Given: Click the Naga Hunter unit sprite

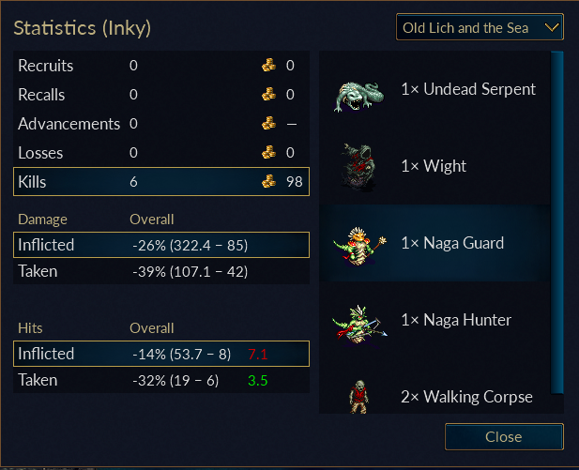Looking at the screenshot, I should pos(359,326).
